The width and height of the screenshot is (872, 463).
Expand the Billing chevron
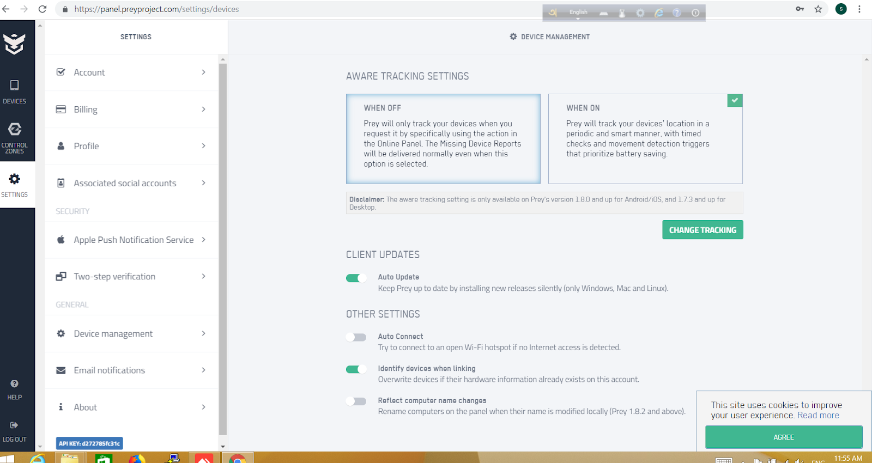pyautogui.click(x=203, y=109)
